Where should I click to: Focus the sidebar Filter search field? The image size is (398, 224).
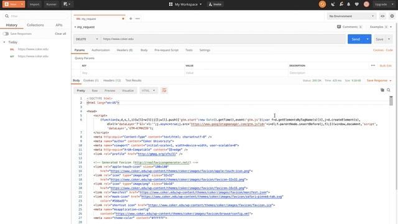(36, 16)
